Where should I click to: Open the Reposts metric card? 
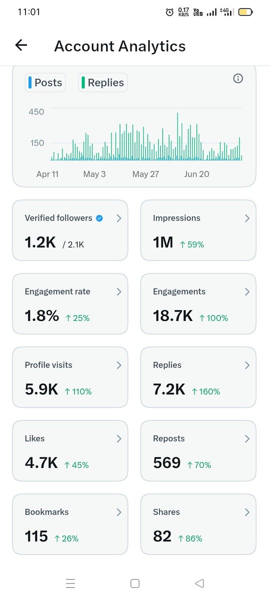198,451
